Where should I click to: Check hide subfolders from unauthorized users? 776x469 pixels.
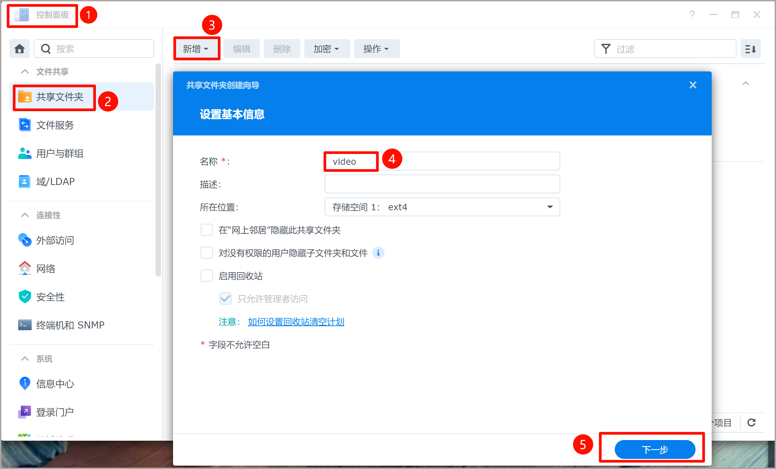click(206, 253)
